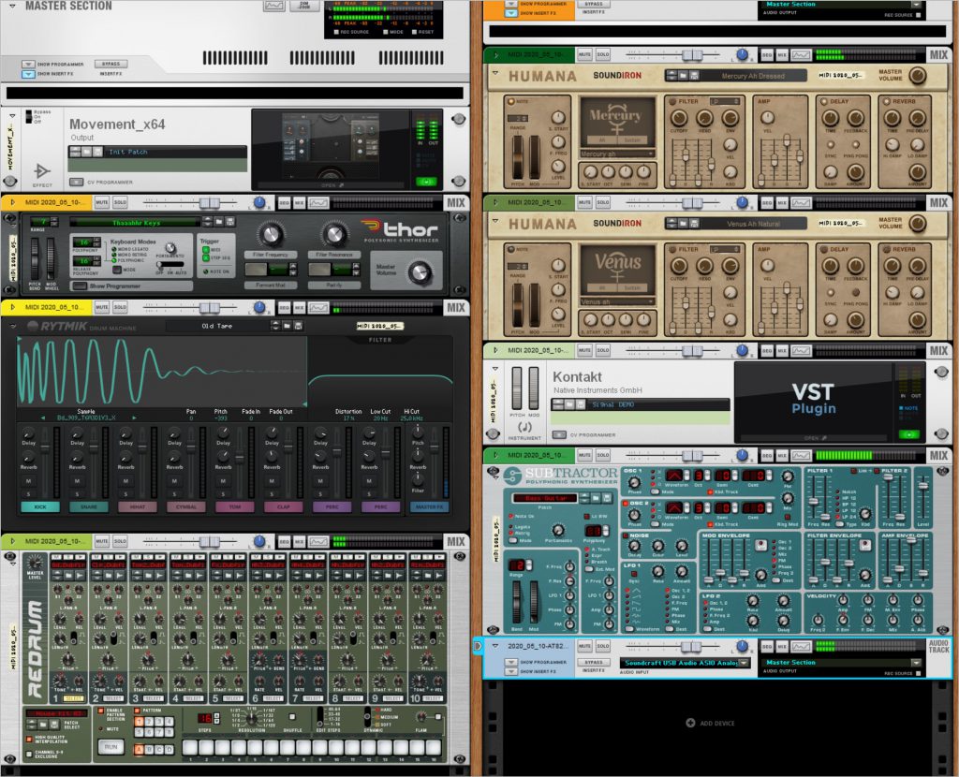Collapse the Humana Venus device fold arrow
The width and height of the screenshot is (959, 777).
[495, 221]
